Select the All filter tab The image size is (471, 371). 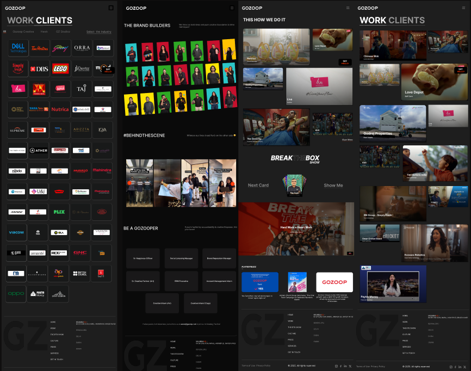pyautogui.click(x=4, y=32)
